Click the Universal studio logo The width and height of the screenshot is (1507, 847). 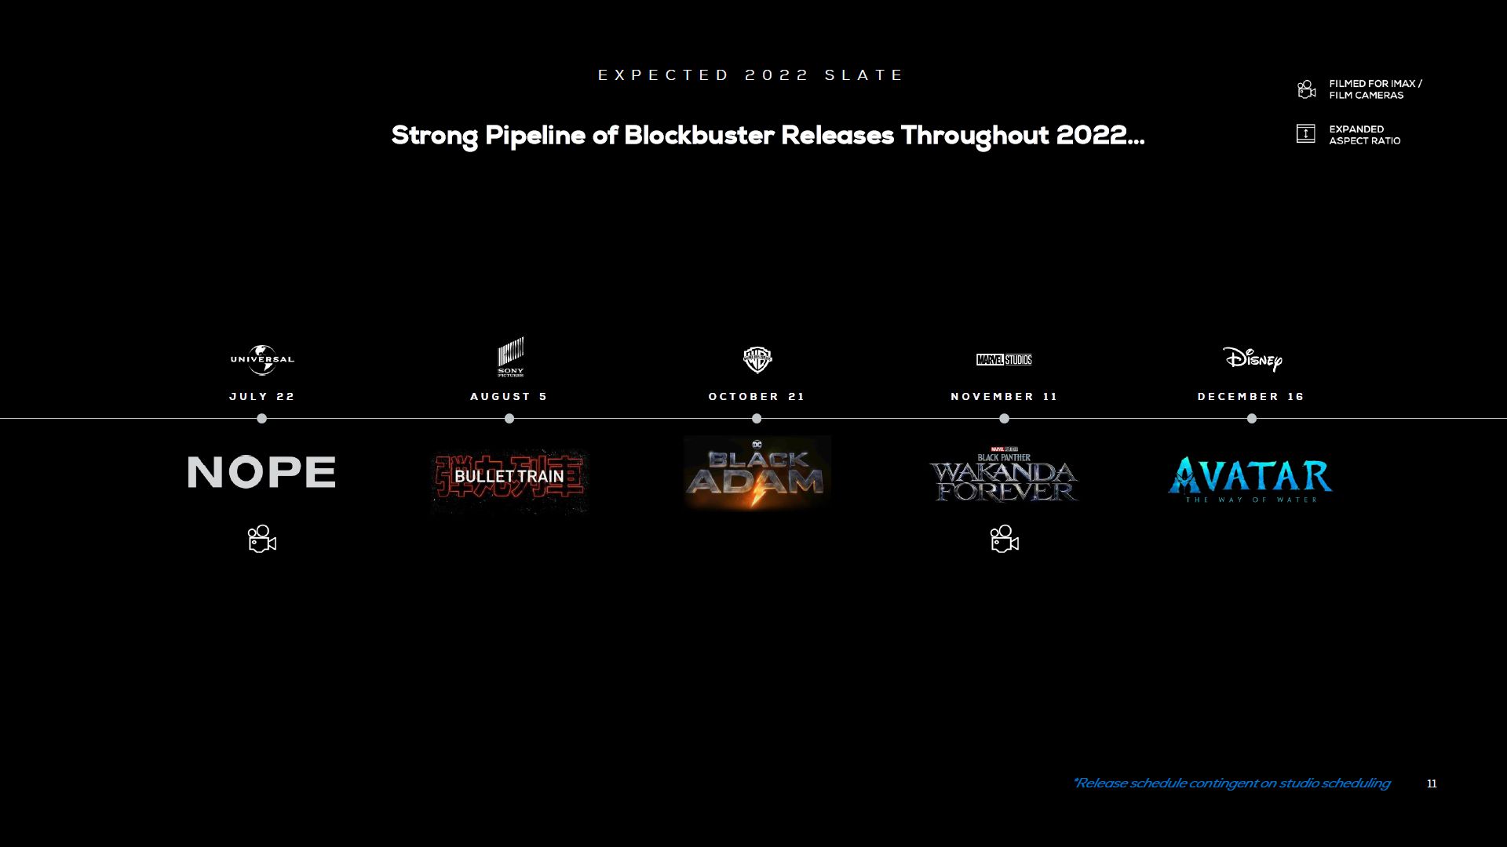click(x=262, y=359)
